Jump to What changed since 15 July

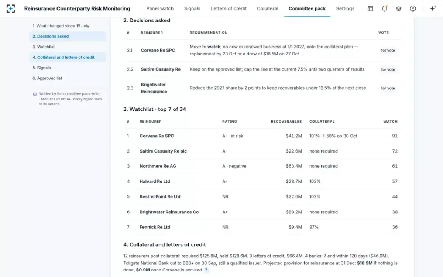pyautogui.click(x=67, y=26)
